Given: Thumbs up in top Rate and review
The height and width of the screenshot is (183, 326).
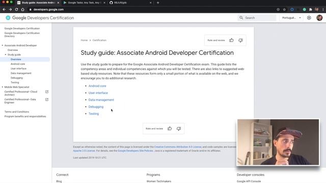Looking at the screenshot, I should coord(231,40).
